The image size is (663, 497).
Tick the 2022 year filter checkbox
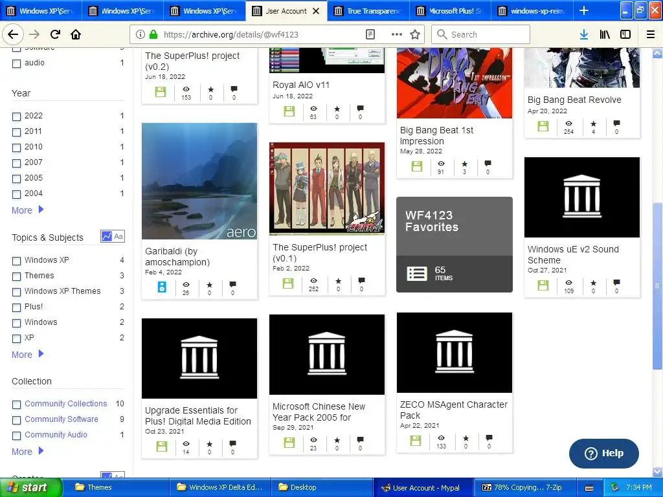tap(16, 116)
